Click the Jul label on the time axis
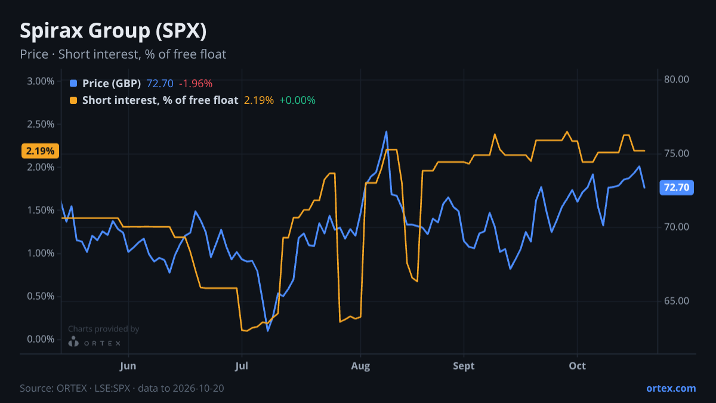716x403 pixels. (x=241, y=365)
